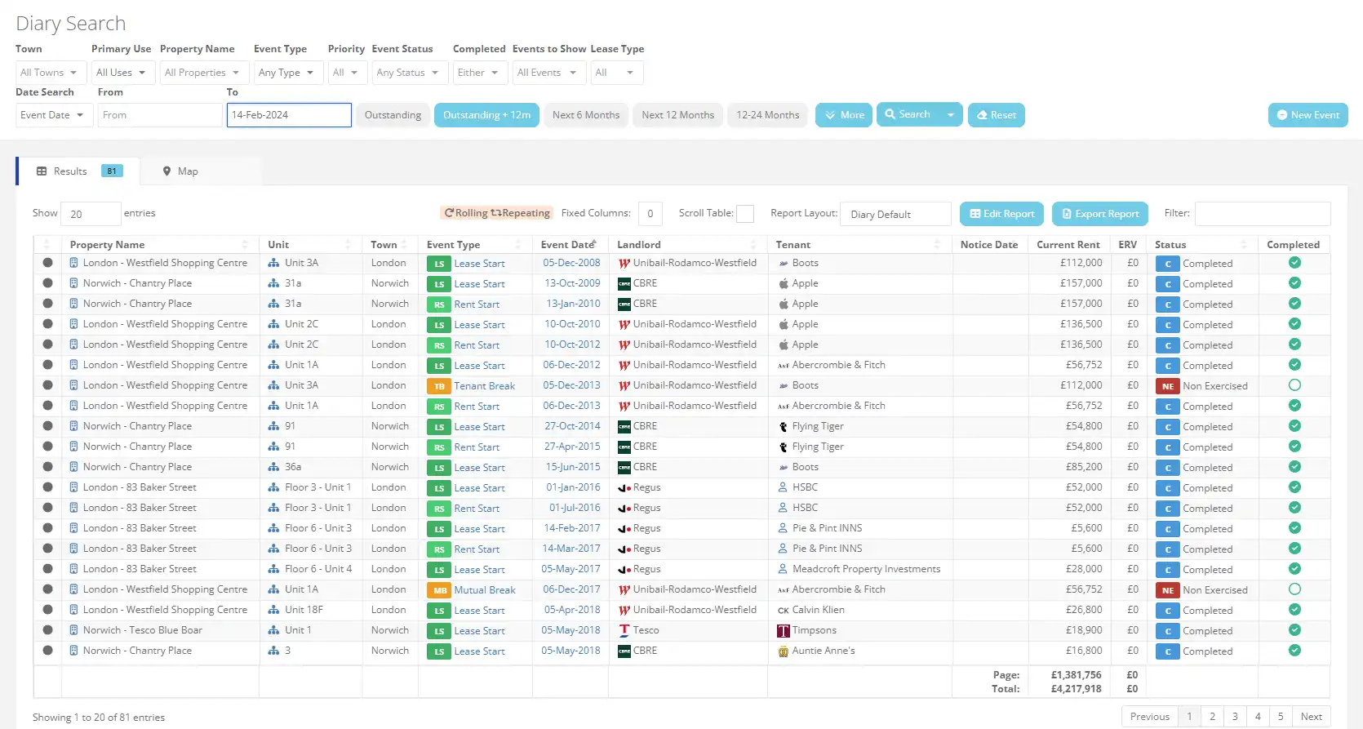
Task: Click the New Event button
Action: click(1308, 115)
